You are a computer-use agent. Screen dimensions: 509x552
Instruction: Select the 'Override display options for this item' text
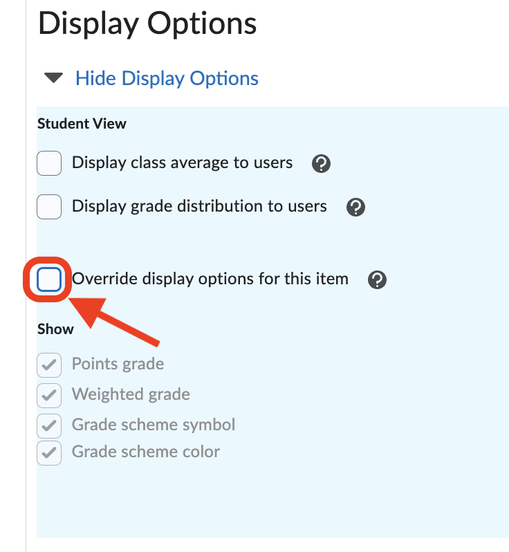coord(210,279)
